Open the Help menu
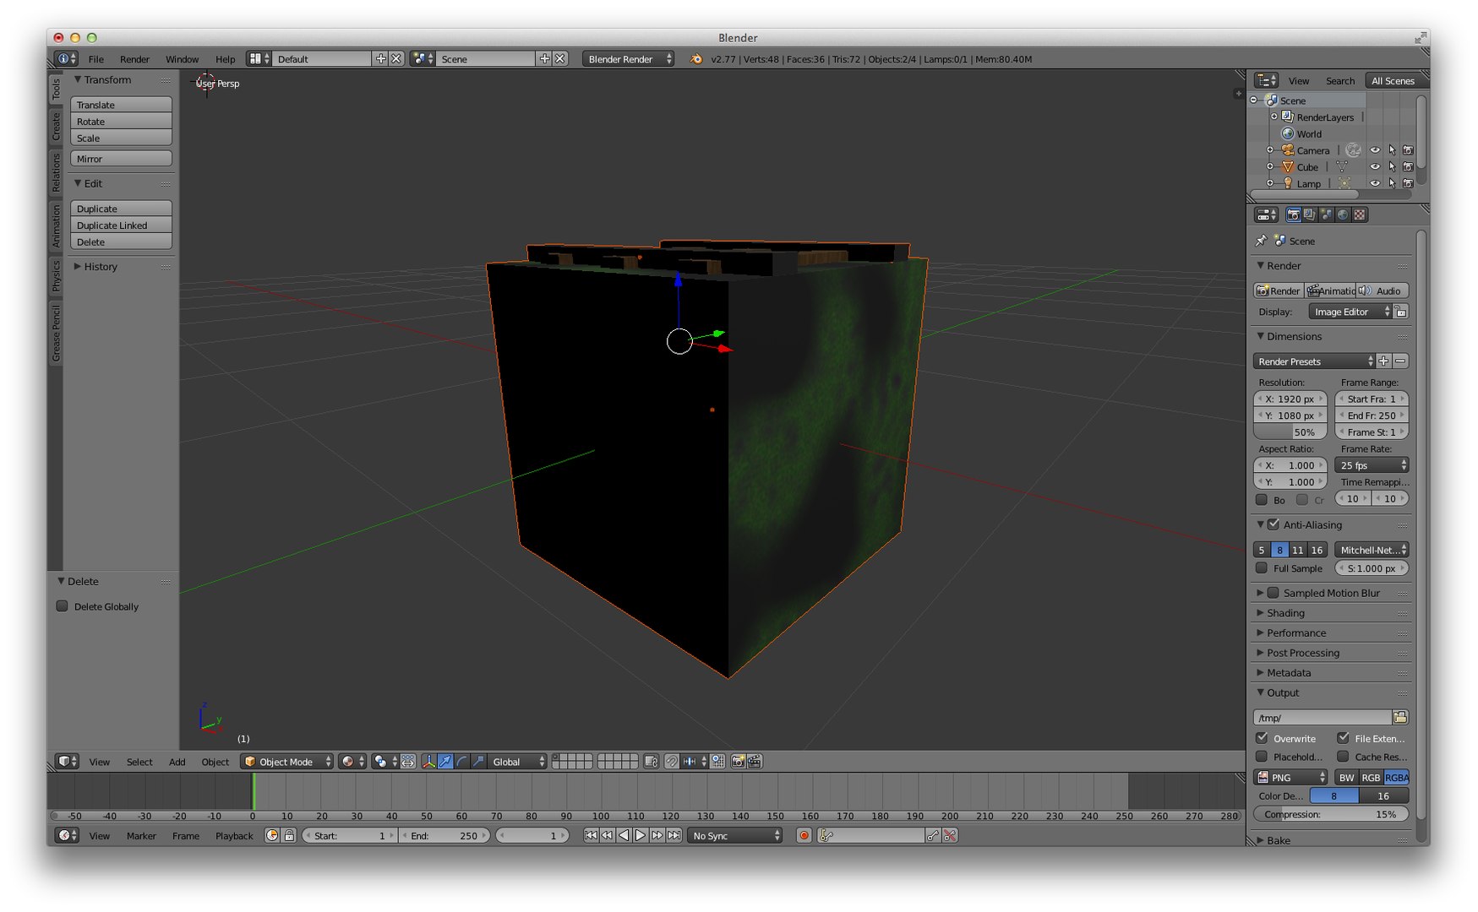 point(225,58)
